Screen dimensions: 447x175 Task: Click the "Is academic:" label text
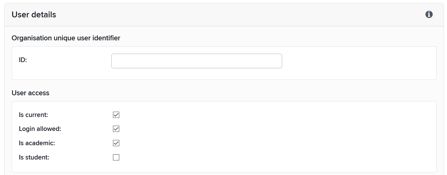[37, 143]
